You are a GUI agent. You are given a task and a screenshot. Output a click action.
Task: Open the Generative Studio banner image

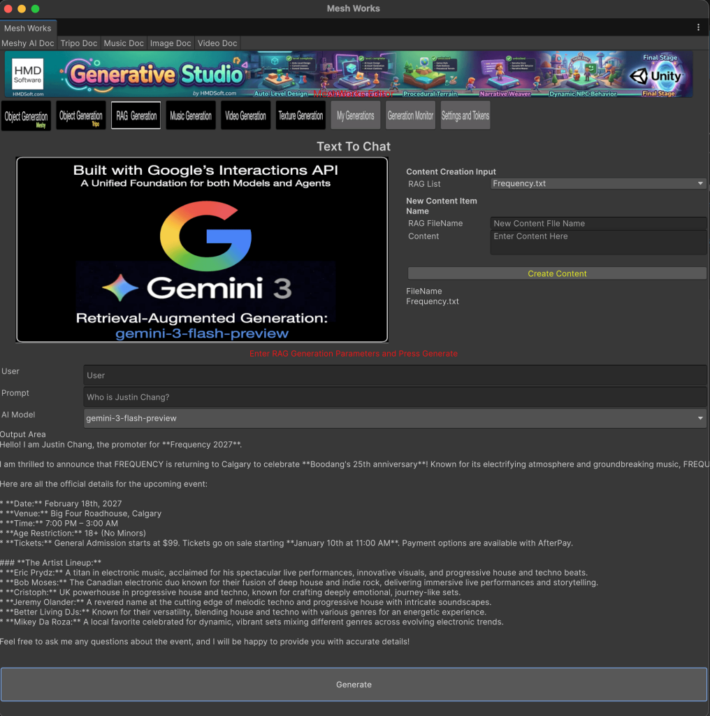tap(349, 74)
